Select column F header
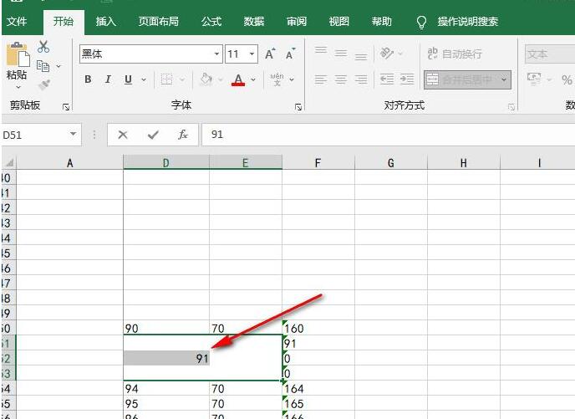This screenshot has height=419, width=575. 318,162
